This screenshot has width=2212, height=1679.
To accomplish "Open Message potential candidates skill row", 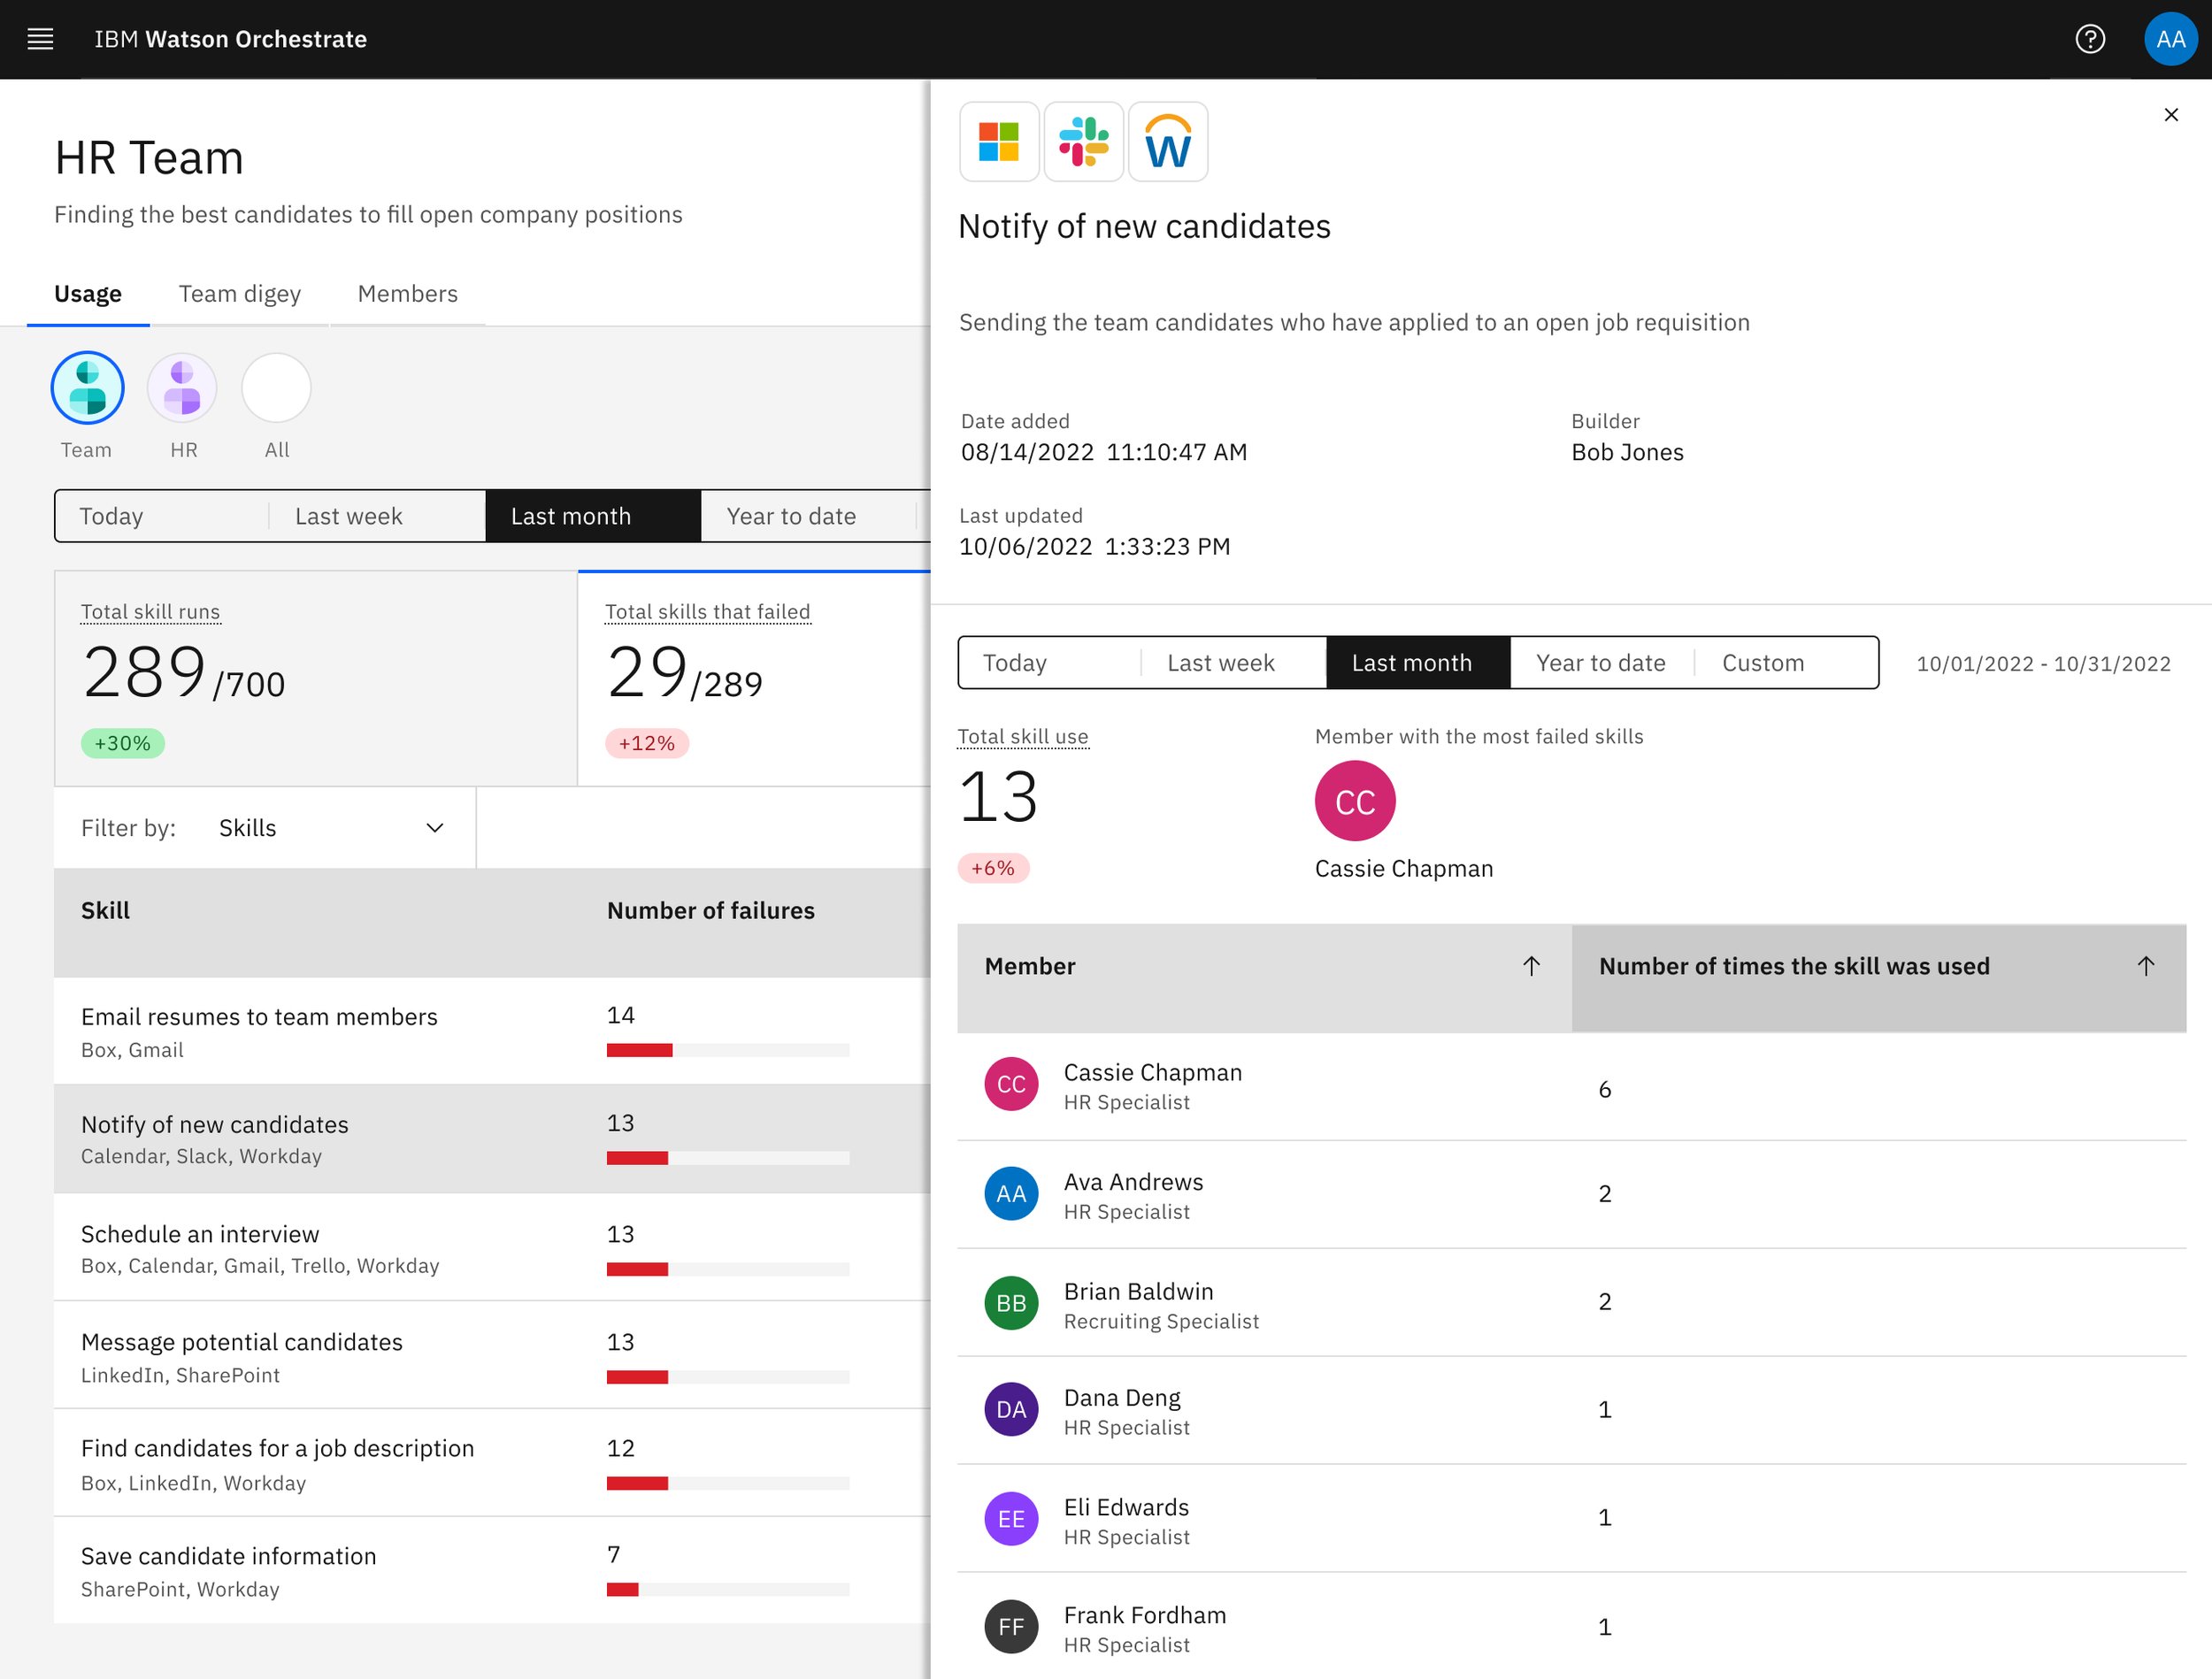I will (x=492, y=1356).
